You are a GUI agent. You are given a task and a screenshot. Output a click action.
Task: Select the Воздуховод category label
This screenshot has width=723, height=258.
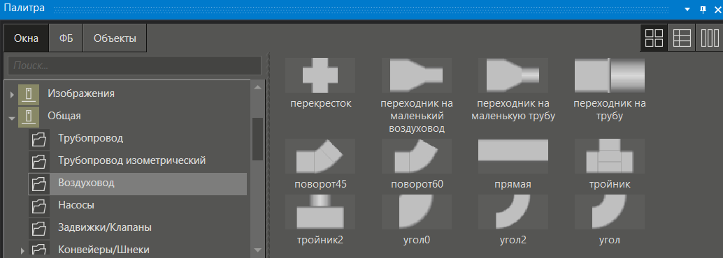86,183
